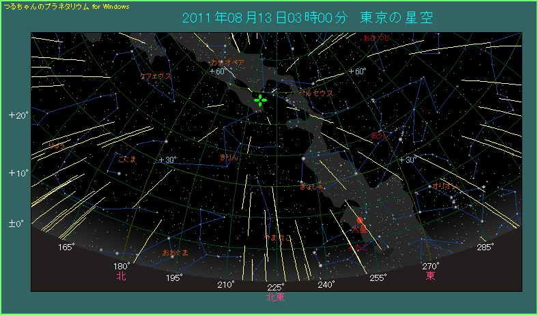Viewport: 538px width, 315px height.
Task: Select the カシオペア constellation label
Action: pos(227,62)
